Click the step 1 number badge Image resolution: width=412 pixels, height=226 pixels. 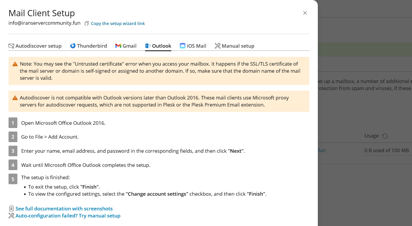click(13, 123)
